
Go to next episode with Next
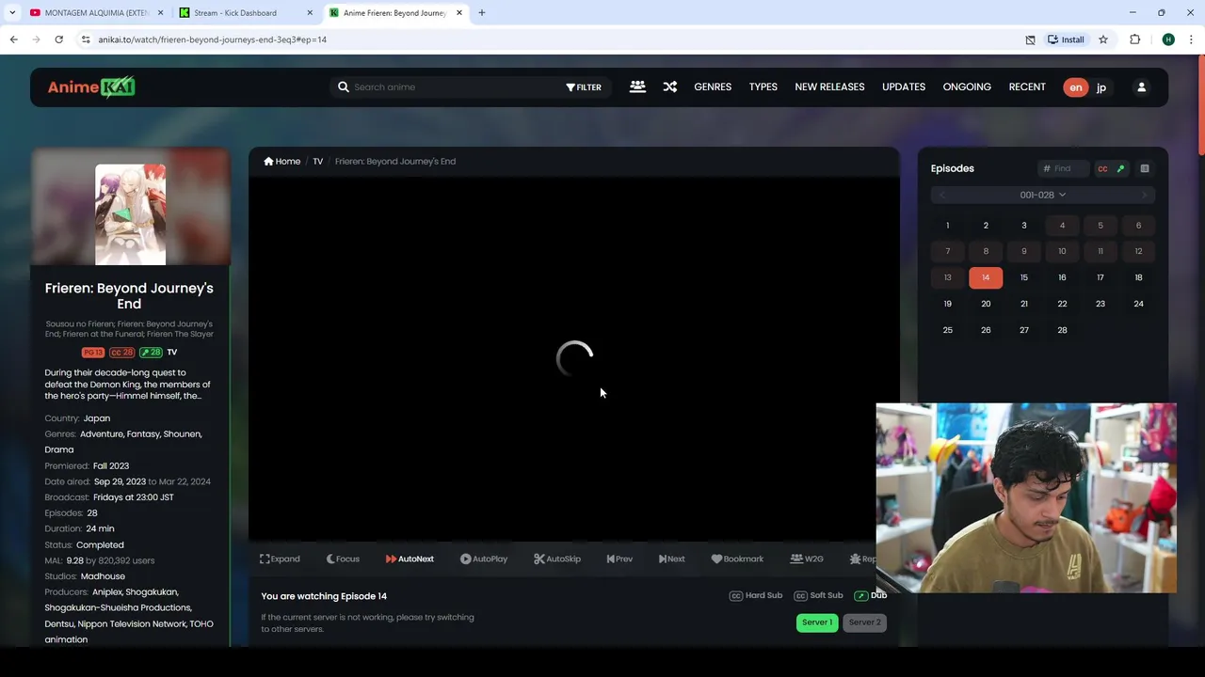[x=672, y=559]
